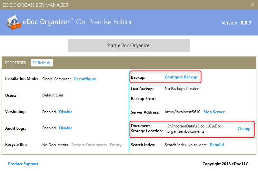Screen dimensions: 258x171
Task: Click the Document Storage Location label
Action: tap(147, 128)
